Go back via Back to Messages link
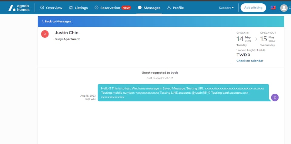 point(56,21)
